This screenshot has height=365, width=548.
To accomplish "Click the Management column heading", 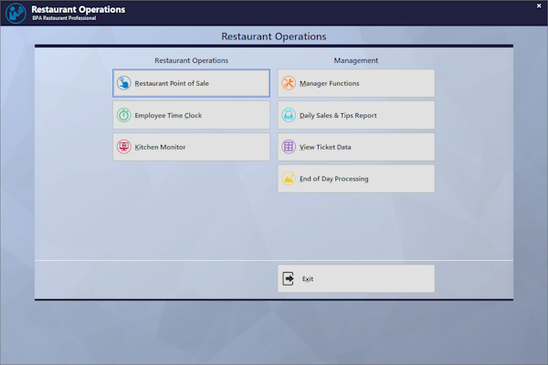I will pos(355,60).
